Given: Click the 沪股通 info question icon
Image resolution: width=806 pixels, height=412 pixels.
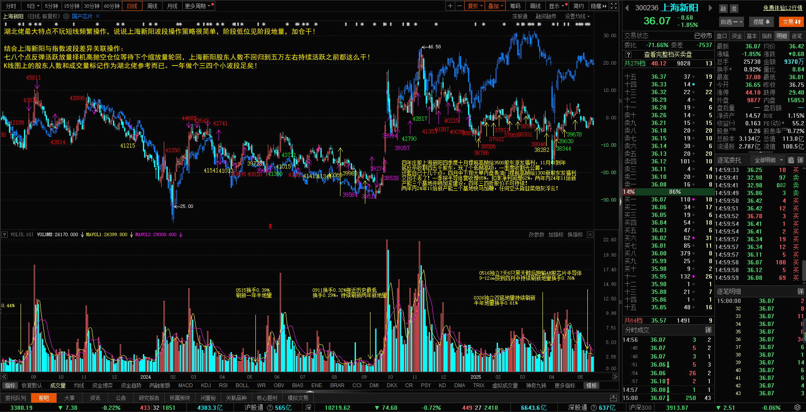Looking at the screenshot, I should click(270, 408).
